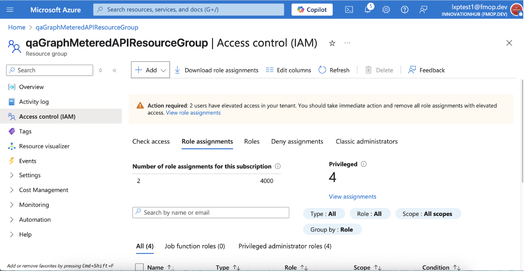Click info icon beside role assignments count
The width and height of the screenshot is (525, 275).
pos(278,166)
